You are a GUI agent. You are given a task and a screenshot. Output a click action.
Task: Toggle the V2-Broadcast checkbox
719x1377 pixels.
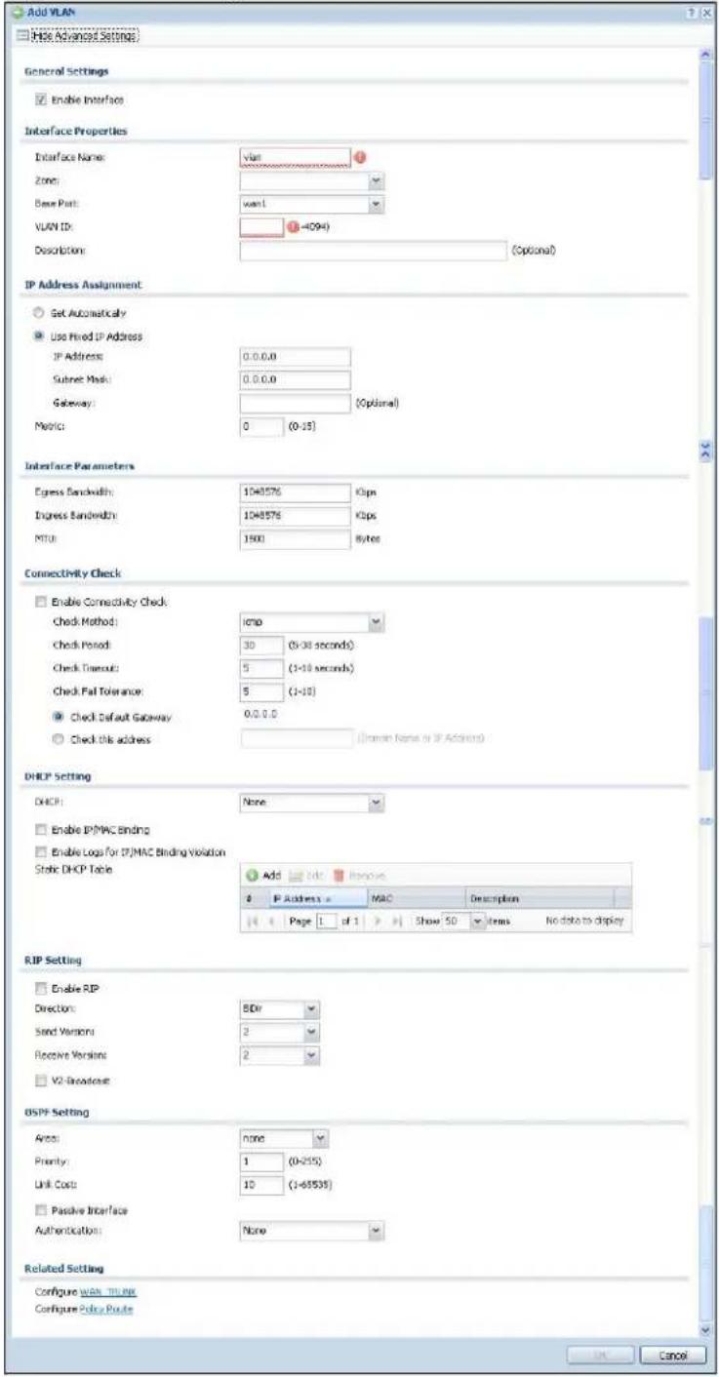(x=40, y=1080)
